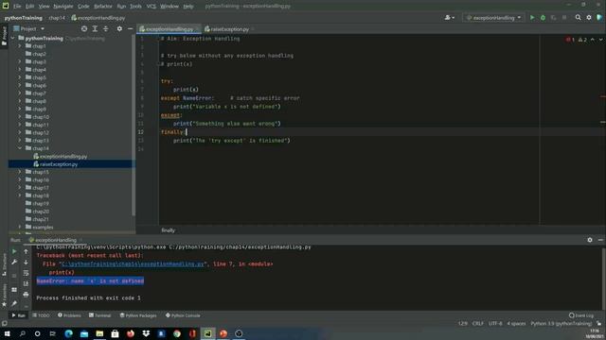Click the wrench icon in Run panel
606x340 pixels.
(x=14, y=263)
